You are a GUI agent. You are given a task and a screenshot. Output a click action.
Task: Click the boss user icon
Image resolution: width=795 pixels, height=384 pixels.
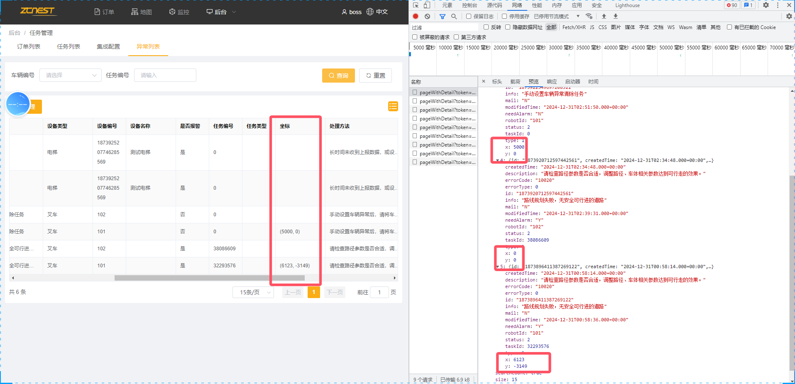click(344, 12)
